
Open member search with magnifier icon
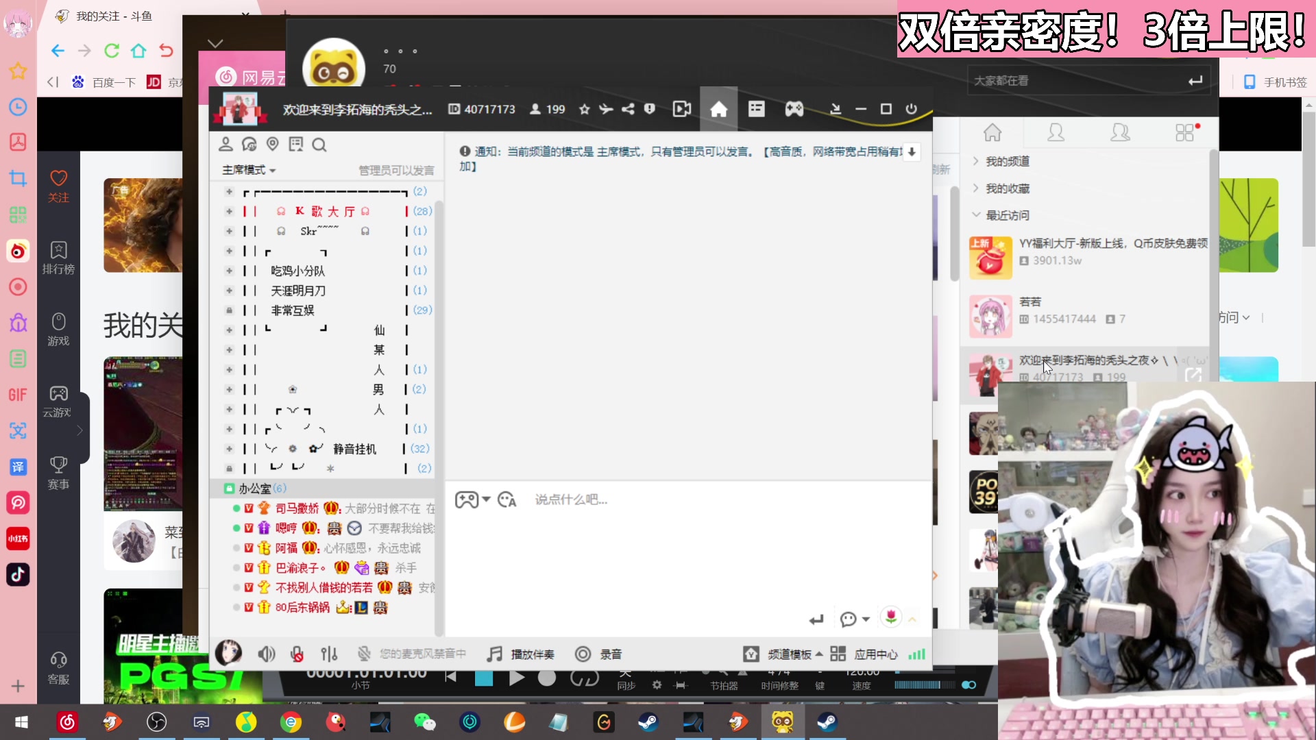pos(319,145)
